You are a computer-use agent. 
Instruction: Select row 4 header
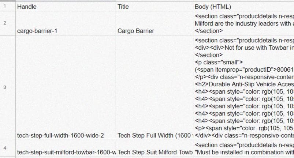(5, 148)
